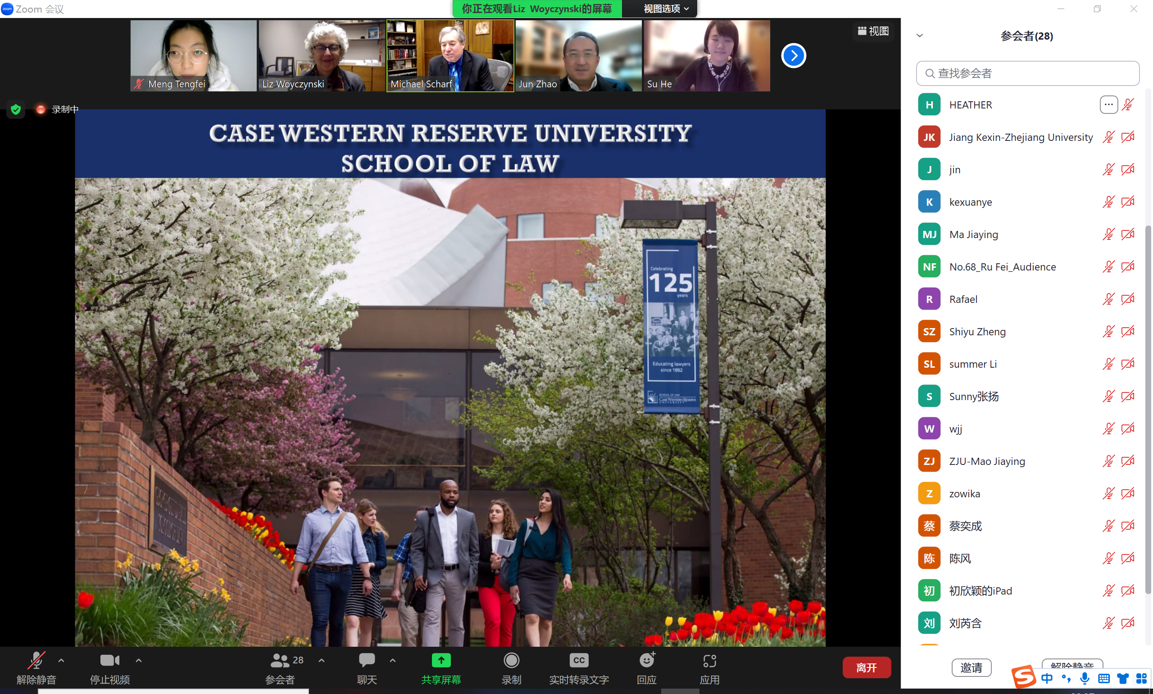The height and width of the screenshot is (694, 1153).
Task: Collapse participants panel chevron at top
Action: pos(920,36)
